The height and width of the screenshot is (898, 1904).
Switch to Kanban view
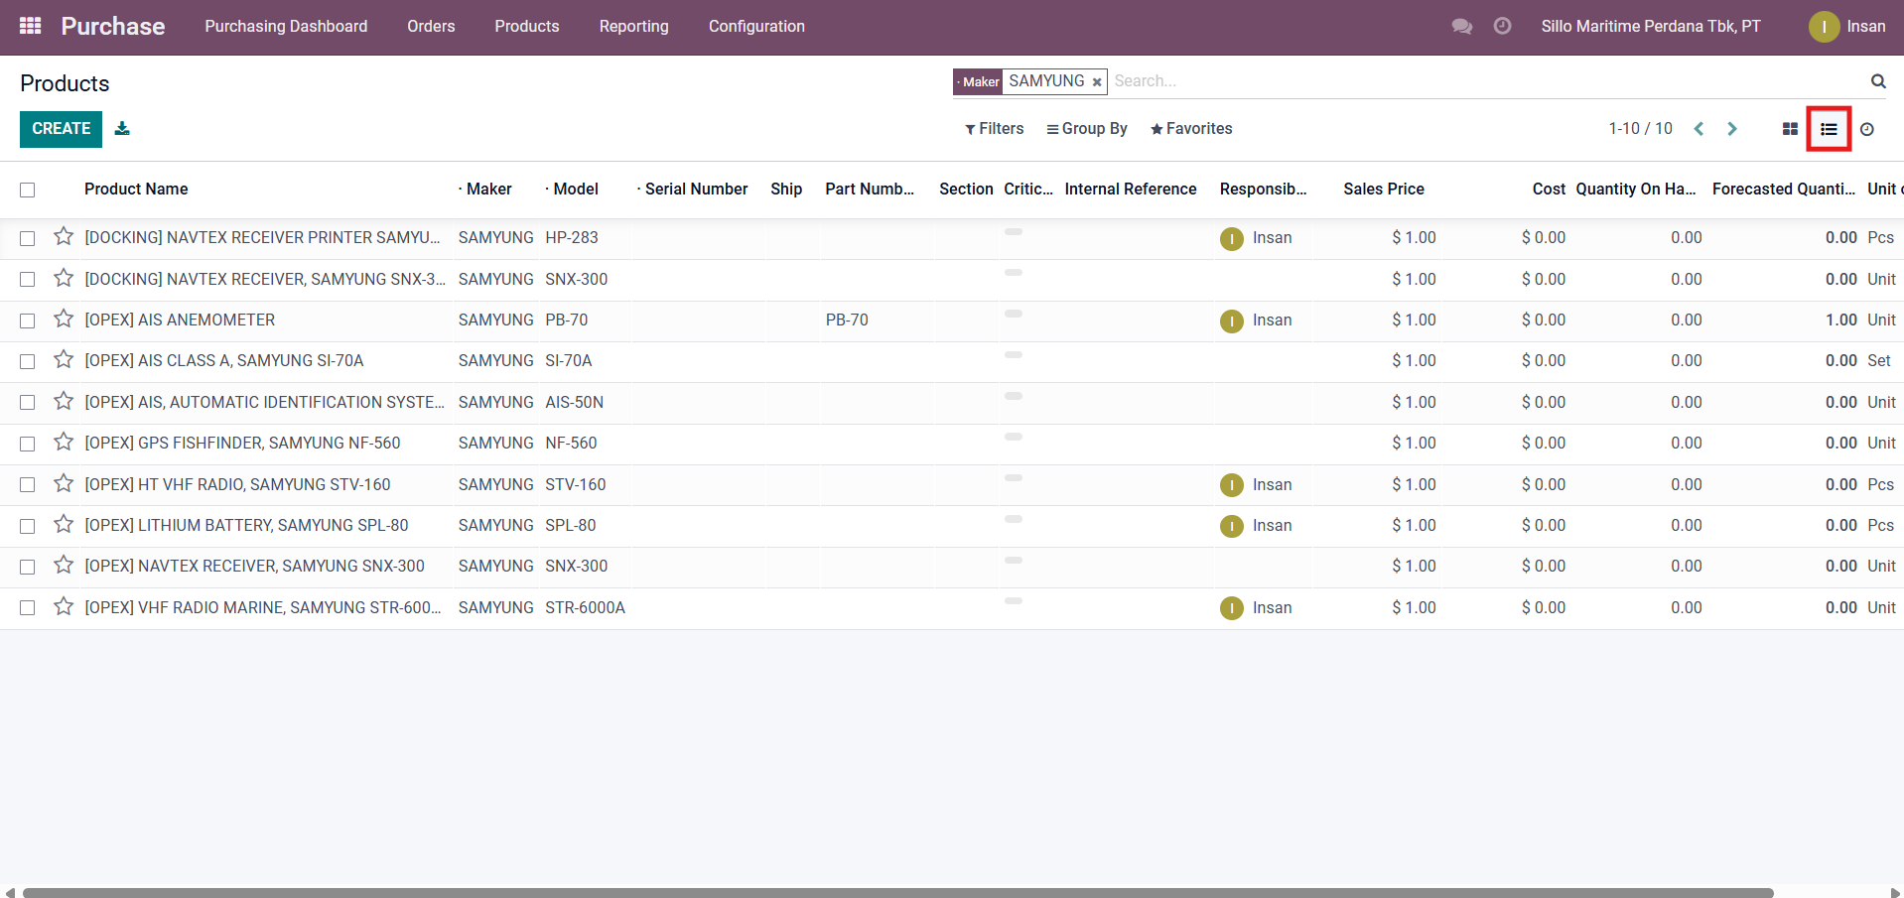[x=1790, y=129]
